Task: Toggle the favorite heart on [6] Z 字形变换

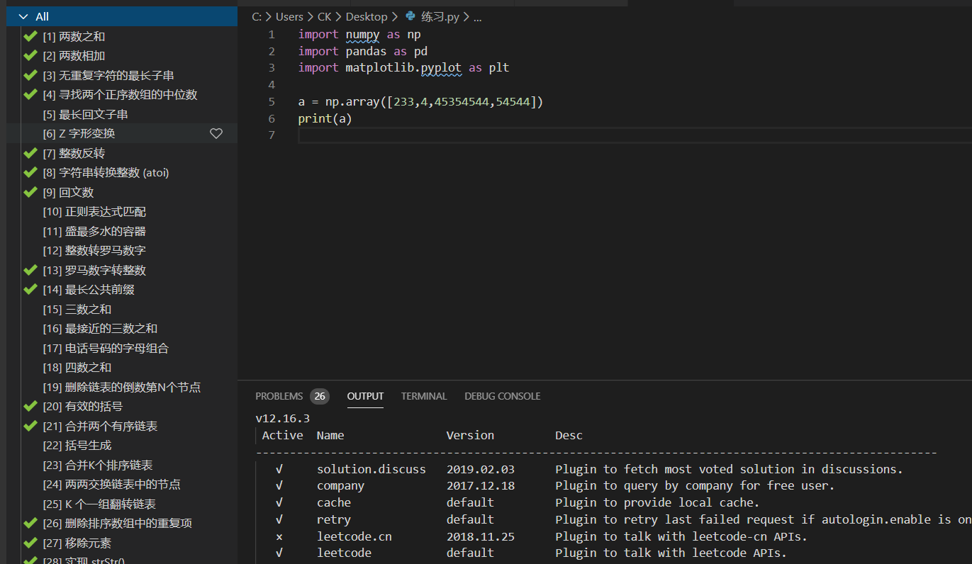Action: click(216, 133)
